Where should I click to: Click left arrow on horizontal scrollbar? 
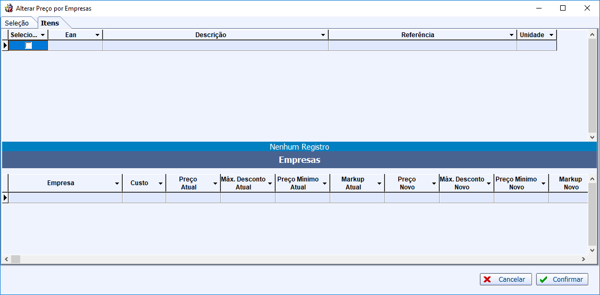[x=6, y=259]
